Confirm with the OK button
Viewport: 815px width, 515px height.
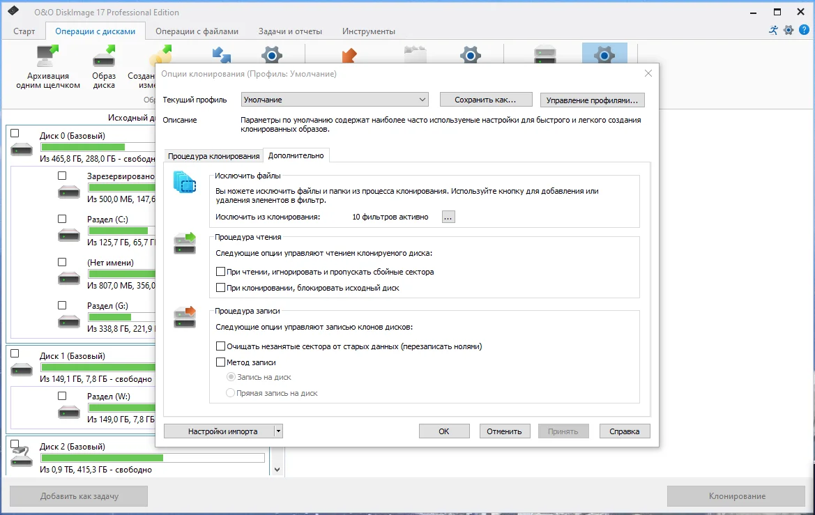444,431
